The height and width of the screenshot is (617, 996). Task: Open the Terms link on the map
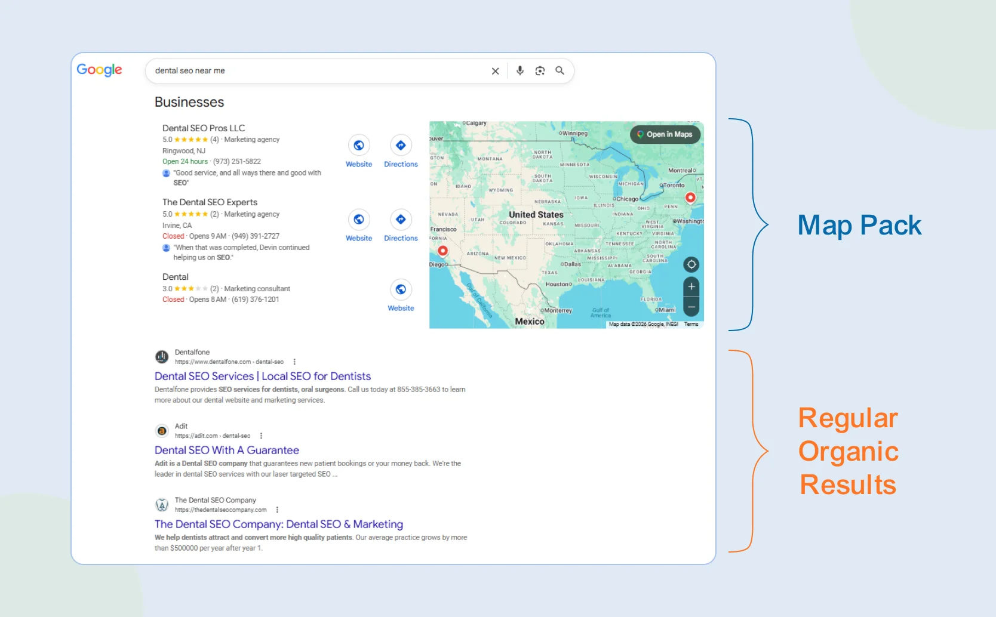pos(691,324)
